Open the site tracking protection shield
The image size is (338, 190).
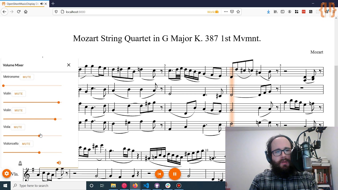tap(56, 12)
